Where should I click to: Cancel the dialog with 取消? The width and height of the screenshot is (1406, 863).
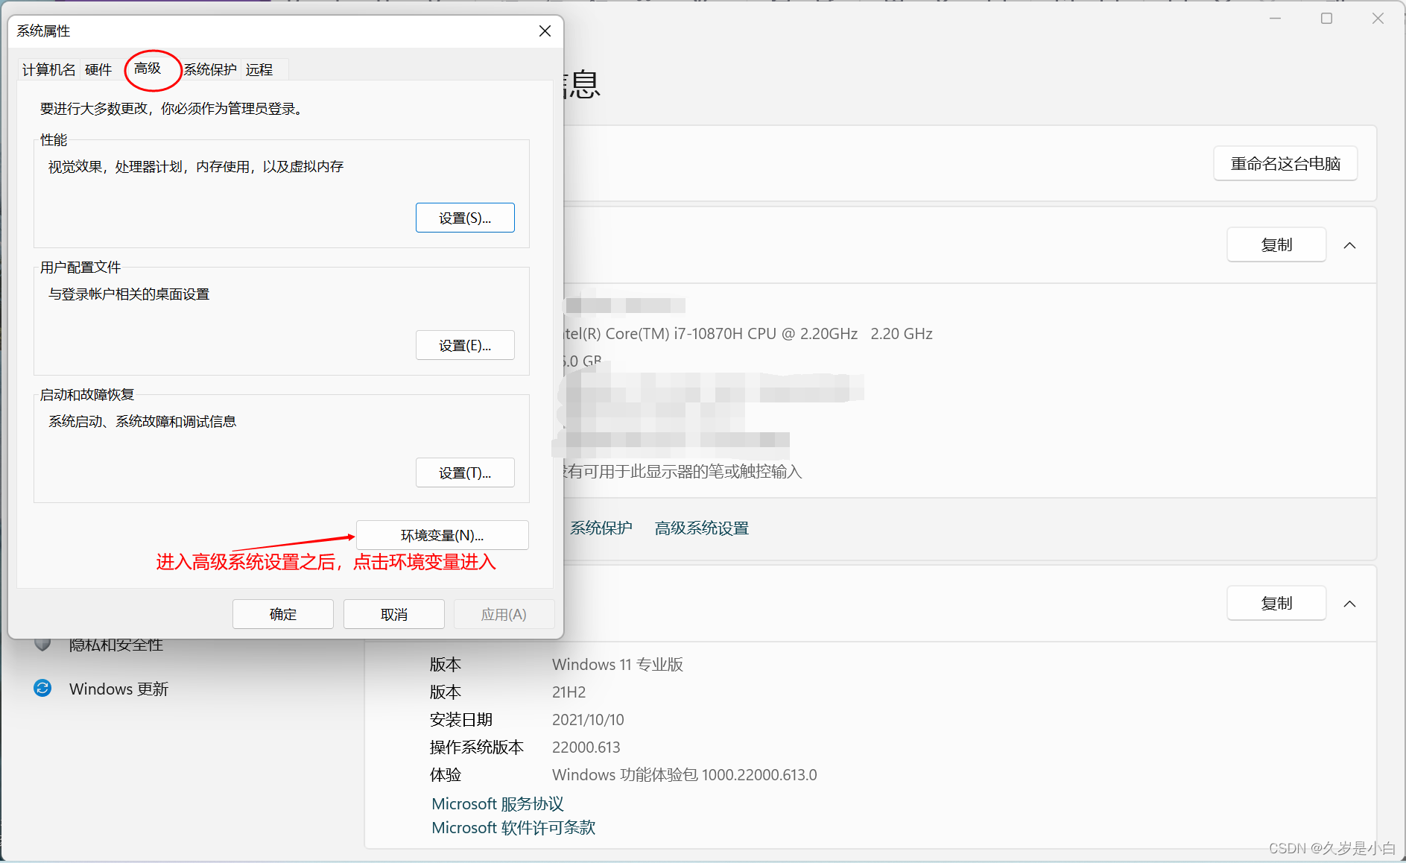pos(394,614)
